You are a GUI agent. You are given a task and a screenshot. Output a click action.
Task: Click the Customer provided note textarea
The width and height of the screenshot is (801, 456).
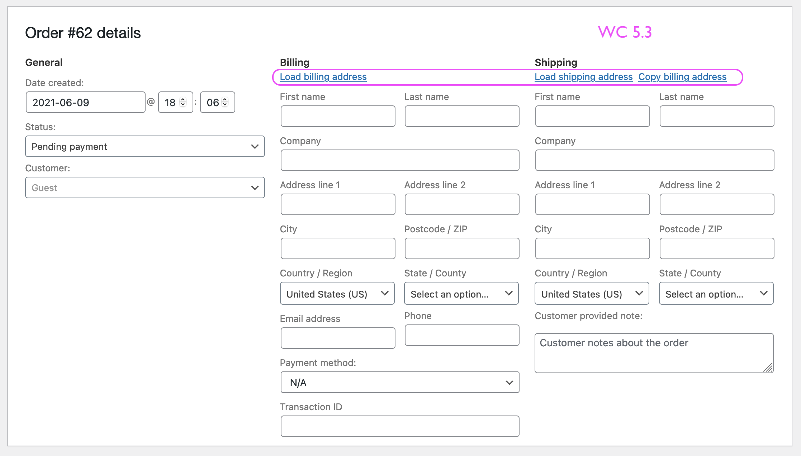tap(654, 353)
